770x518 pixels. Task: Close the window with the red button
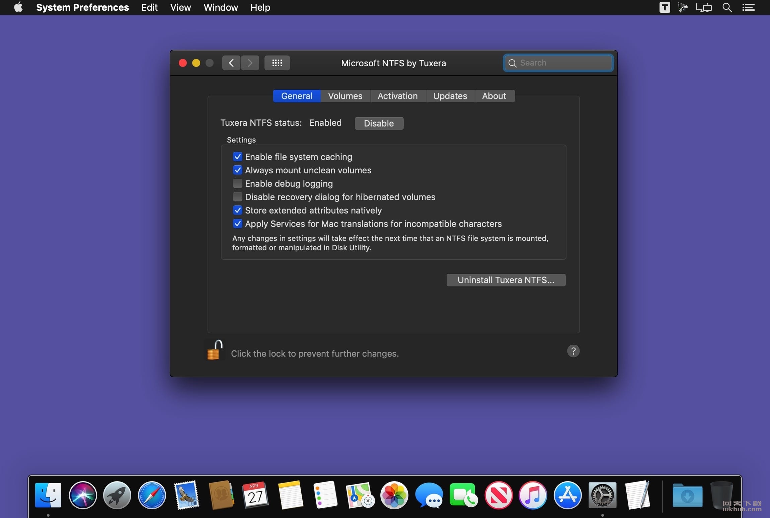183,63
